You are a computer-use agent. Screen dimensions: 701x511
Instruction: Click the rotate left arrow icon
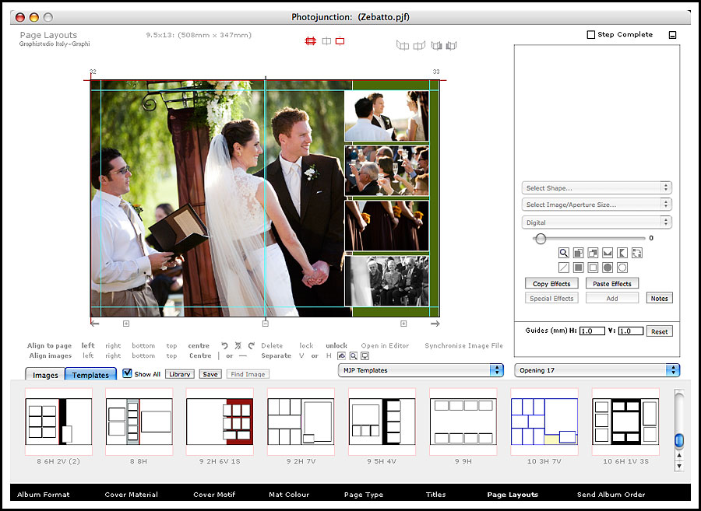[225, 345]
